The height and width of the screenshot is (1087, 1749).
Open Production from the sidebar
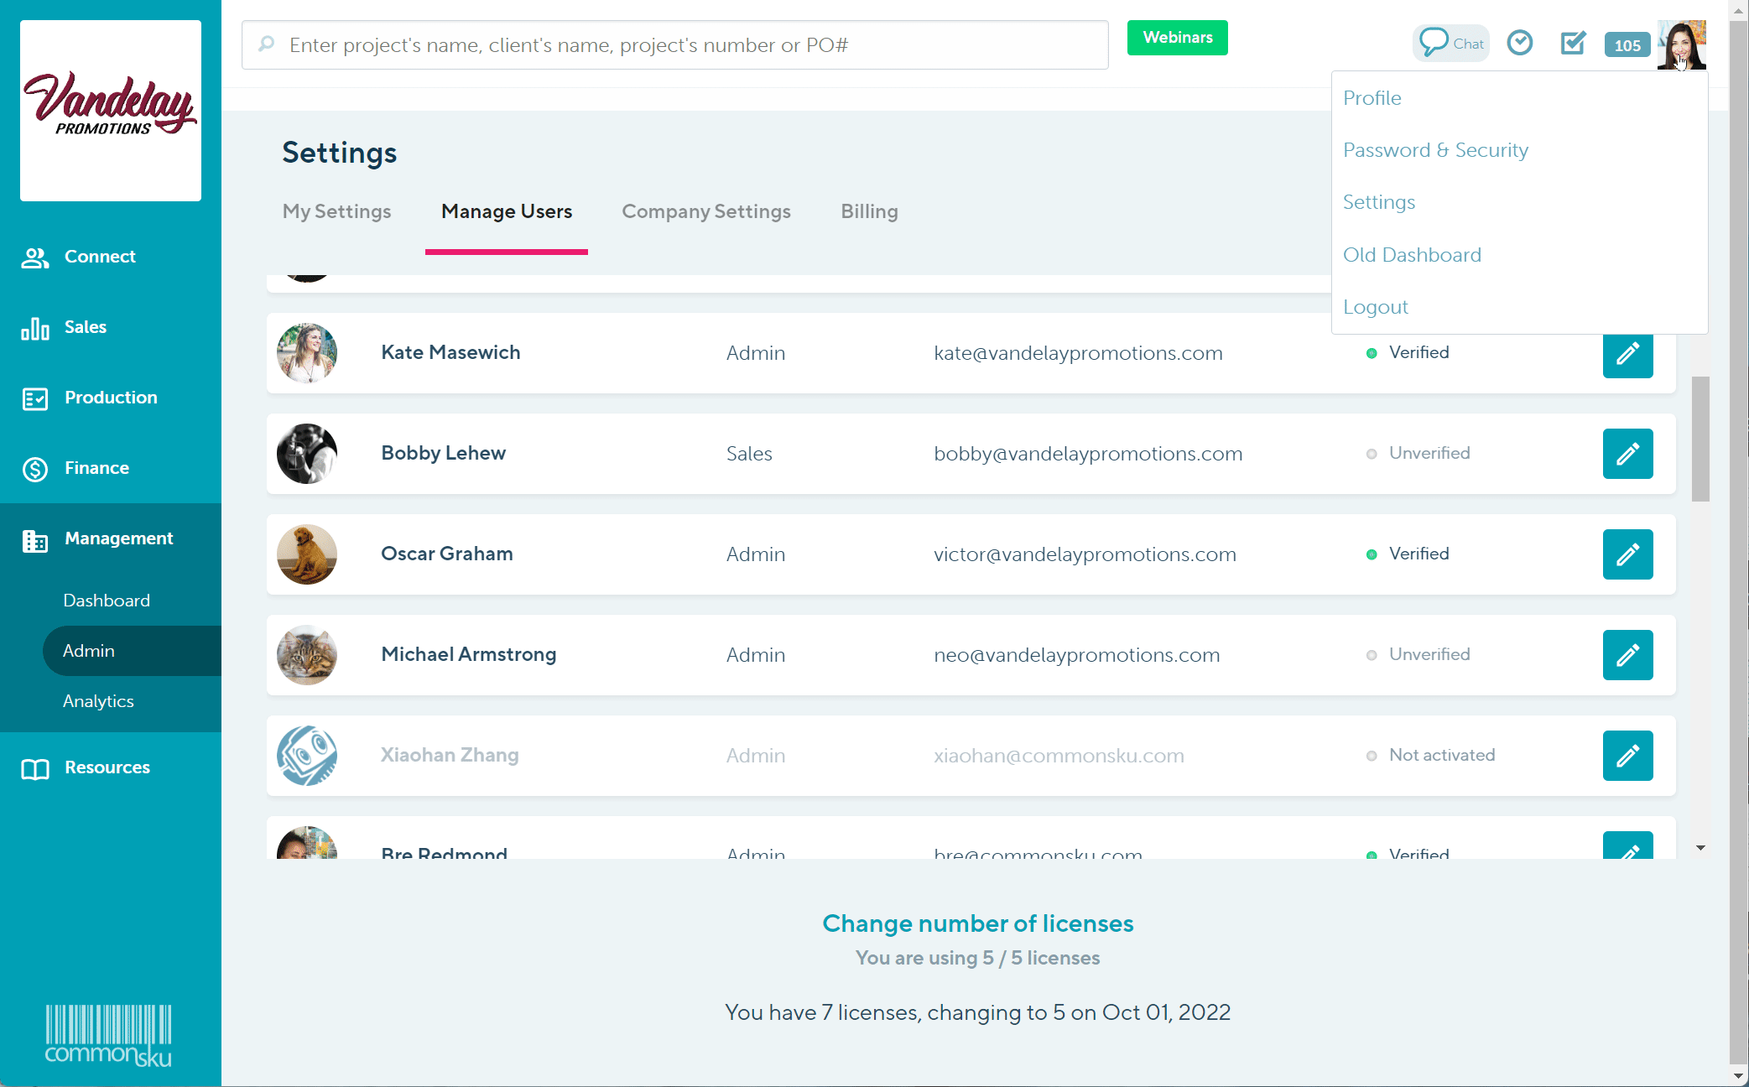coord(35,398)
